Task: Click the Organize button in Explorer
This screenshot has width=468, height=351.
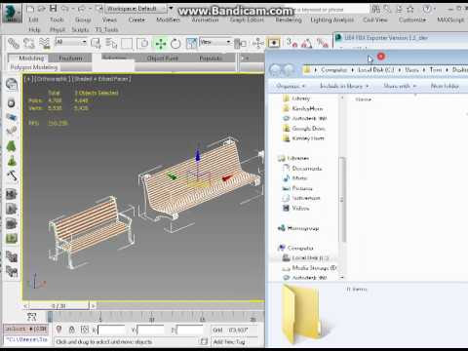Action: (x=291, y=86)
